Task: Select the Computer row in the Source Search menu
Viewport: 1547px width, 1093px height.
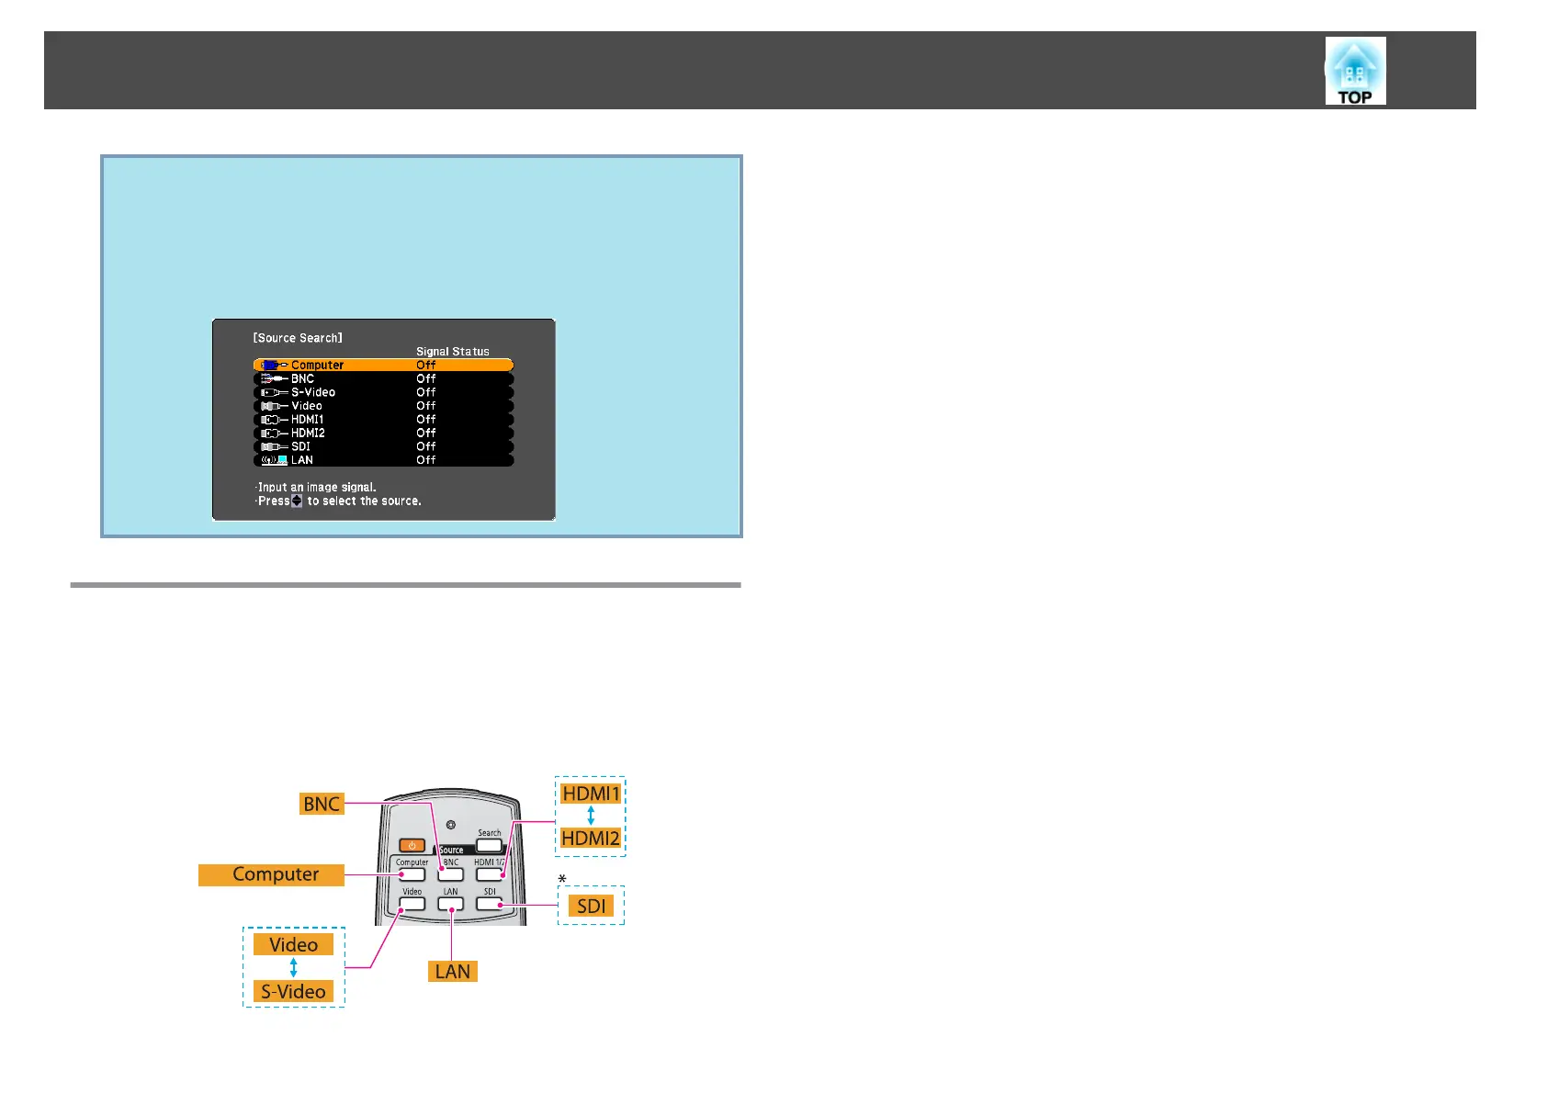Action: [383, 365]
